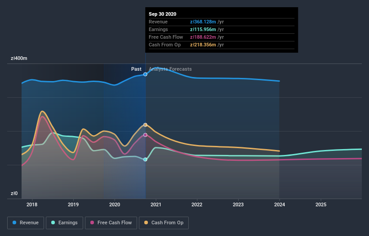Click the 2025 x-axis label
The image size is (369, 236).
coord(321,204)
